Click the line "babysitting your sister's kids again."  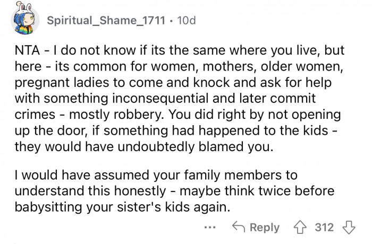click(x=122, y=207)
